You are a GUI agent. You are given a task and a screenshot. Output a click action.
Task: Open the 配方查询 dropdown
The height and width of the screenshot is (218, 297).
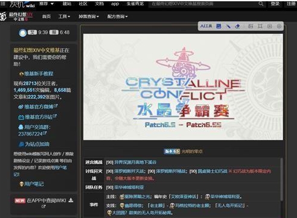click(x=117, y=16)
